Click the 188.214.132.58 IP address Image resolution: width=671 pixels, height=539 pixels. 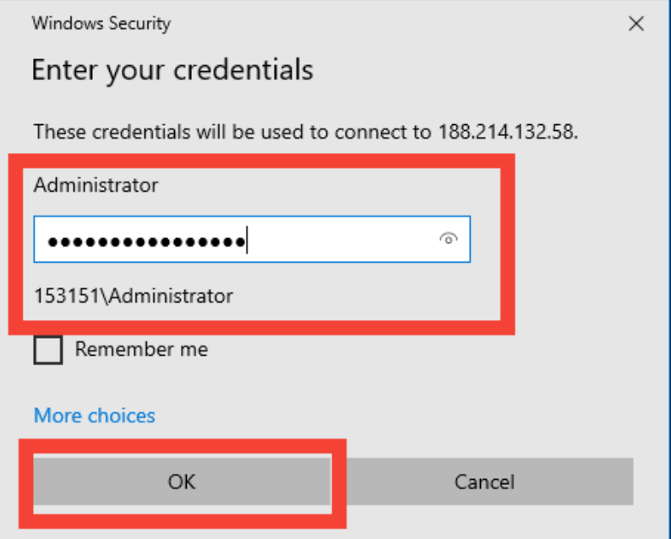pyautogui.click(x=507, y=133)
